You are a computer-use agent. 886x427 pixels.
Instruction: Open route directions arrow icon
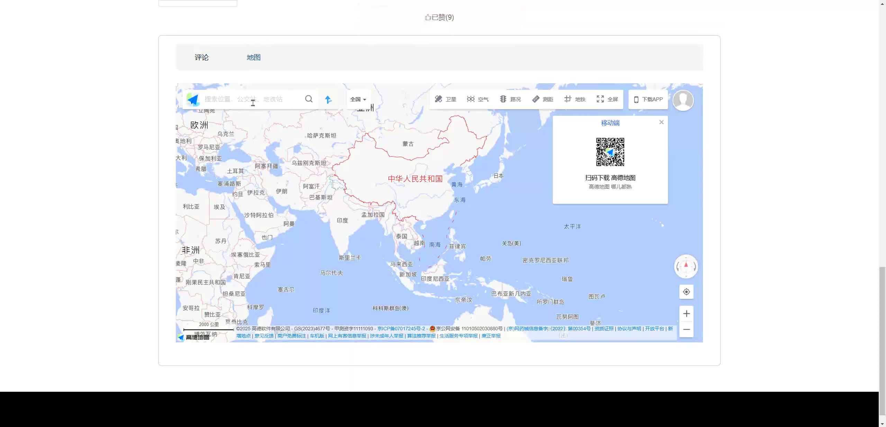pos(328,99)
